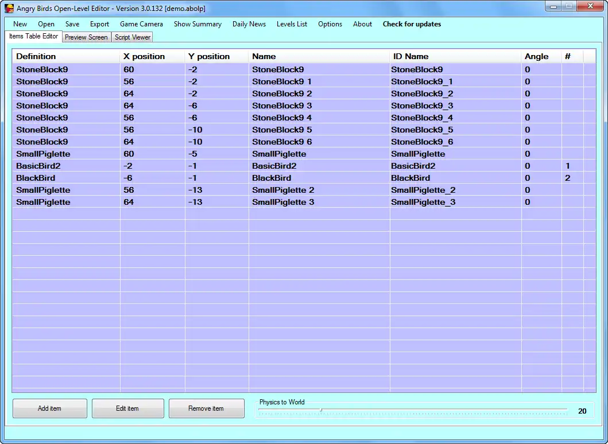Open the Open menu item
Viewport: 608px width, 444px height.
[46, 24]
